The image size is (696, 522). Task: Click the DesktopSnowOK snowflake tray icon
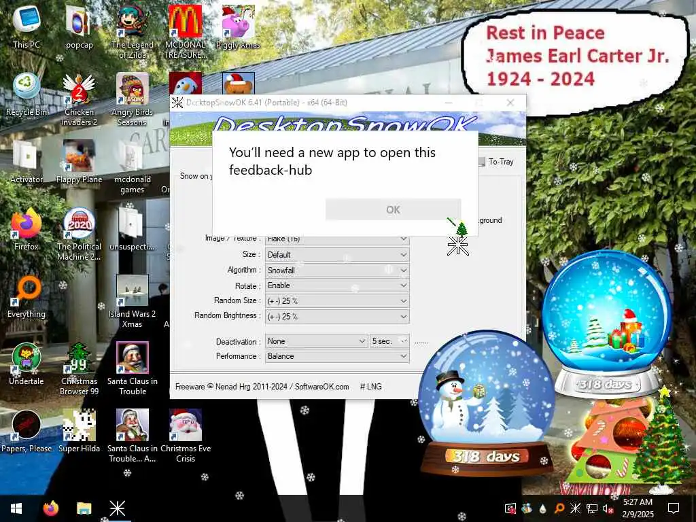[x=575, y=508]
